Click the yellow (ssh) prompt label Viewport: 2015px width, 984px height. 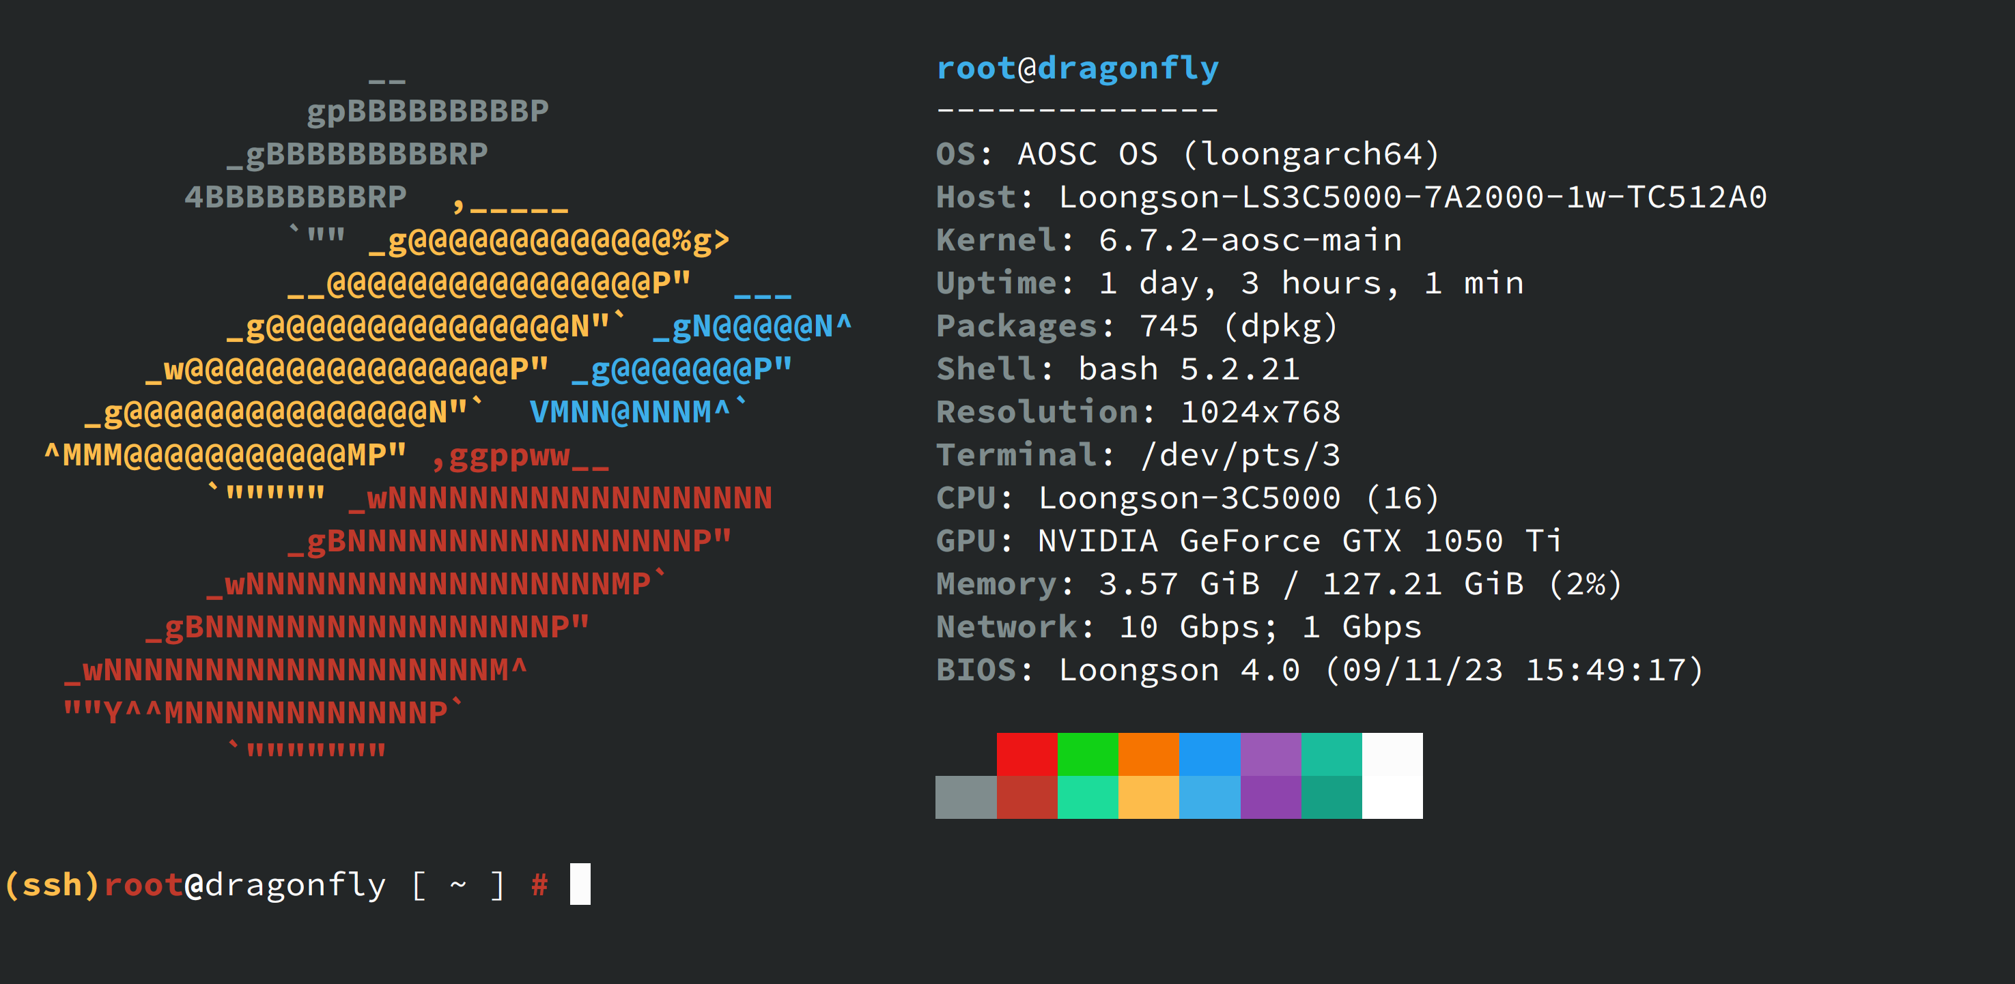coord(52,885)
